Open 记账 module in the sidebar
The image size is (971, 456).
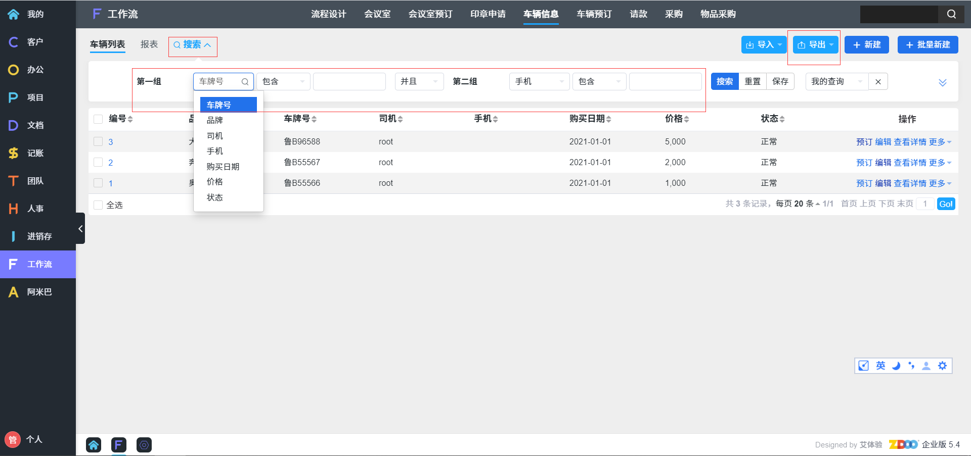[35, 153]
